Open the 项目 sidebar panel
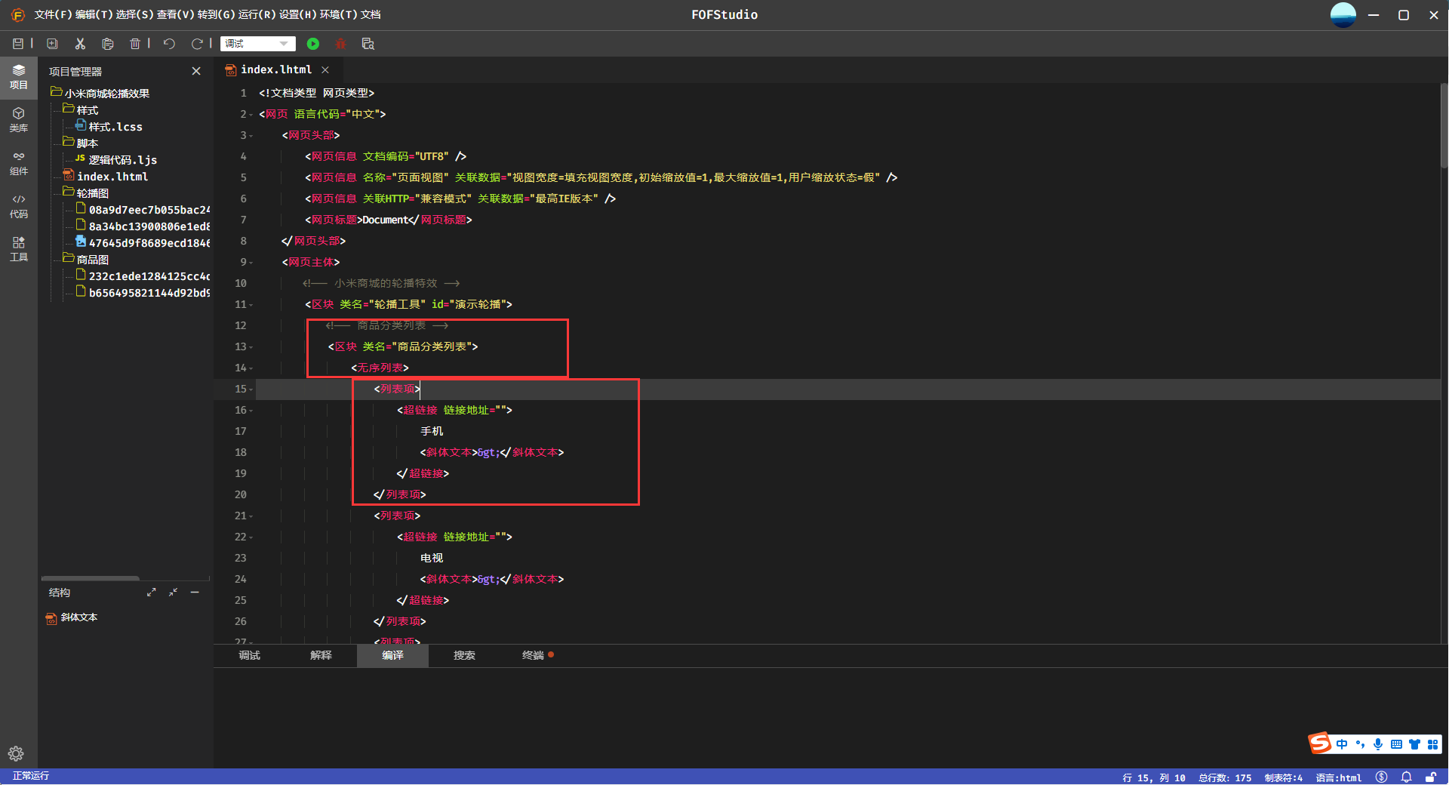Screen dimensions: 1449x785 pos(19,77)
